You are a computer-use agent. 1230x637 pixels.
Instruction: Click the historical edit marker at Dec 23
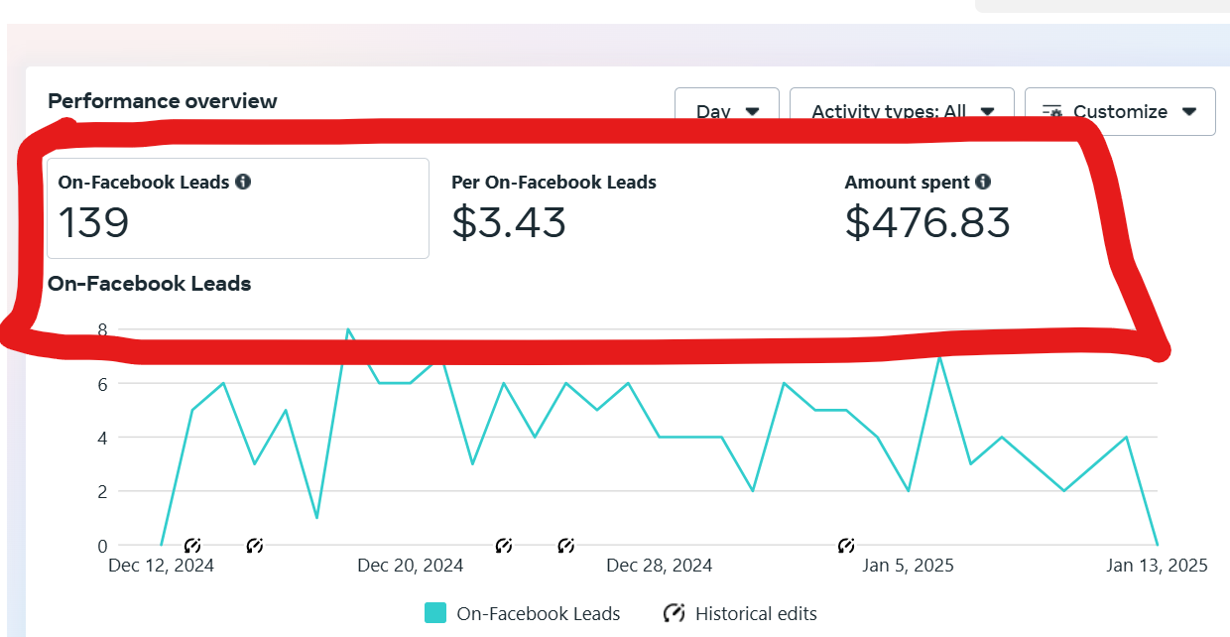[504, 545]
